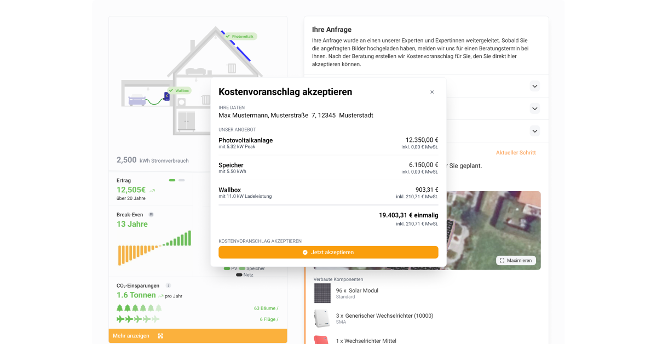This screenshot has height=344, width=657.
Task: Click the info icon beside CO₂-Einsparungen
Action: coord(168,285)
